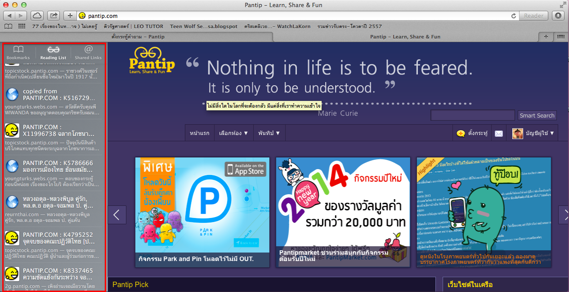Click the App Store badge in banner
The image size is (569, 292).
246,169
